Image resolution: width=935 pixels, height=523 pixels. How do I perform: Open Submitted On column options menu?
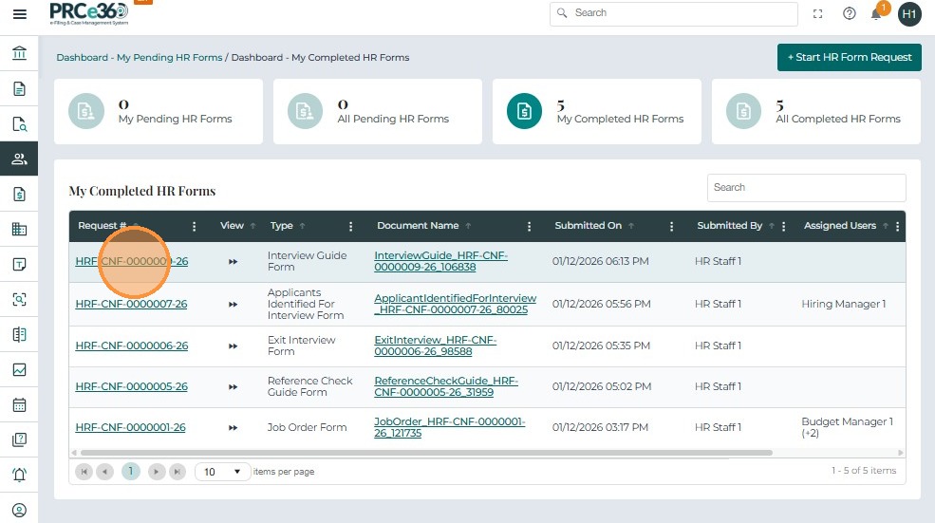point(671,227)
